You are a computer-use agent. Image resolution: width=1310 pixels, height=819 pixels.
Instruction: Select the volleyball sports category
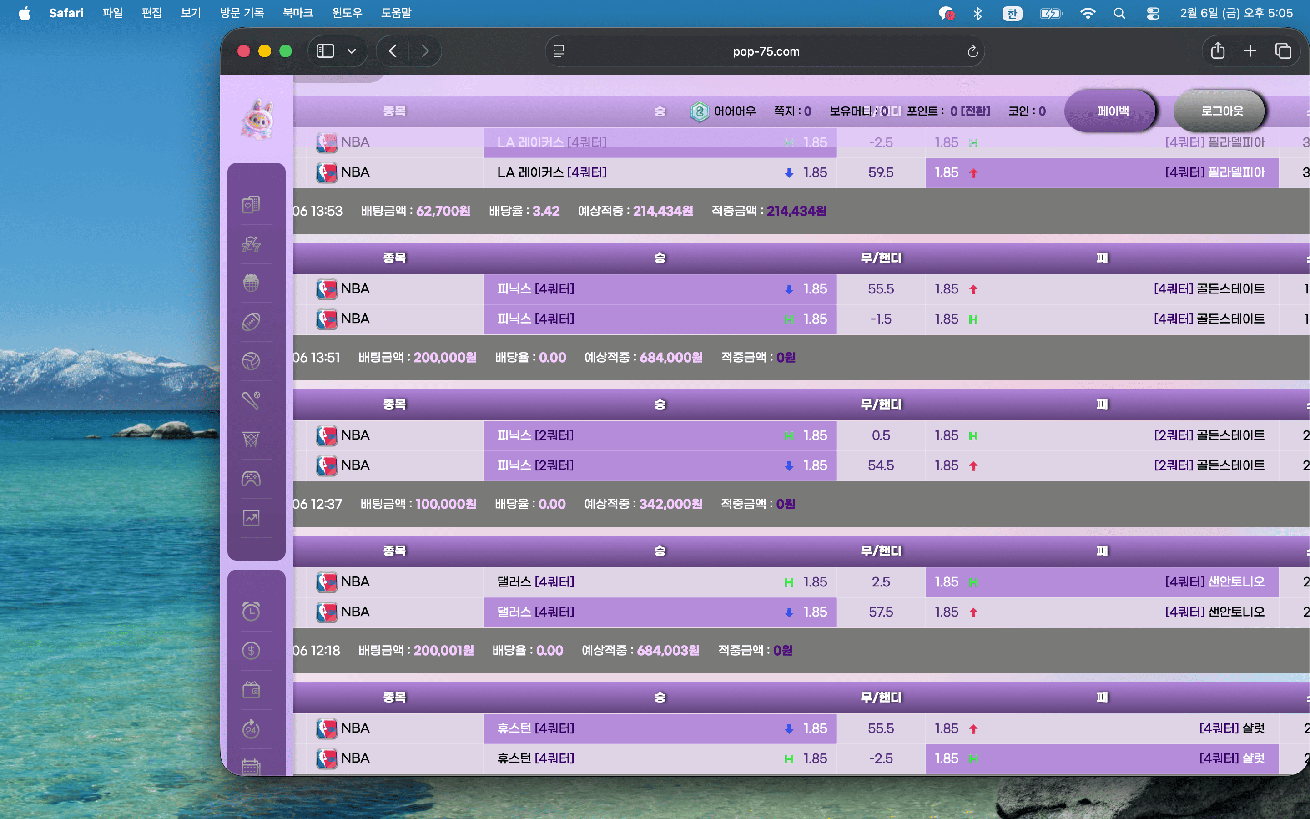click(250, 361)
